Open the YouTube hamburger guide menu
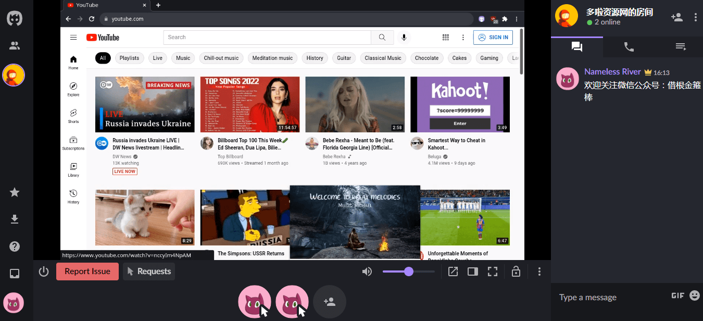This screenshot has width=703, height=321. [73, 38]
